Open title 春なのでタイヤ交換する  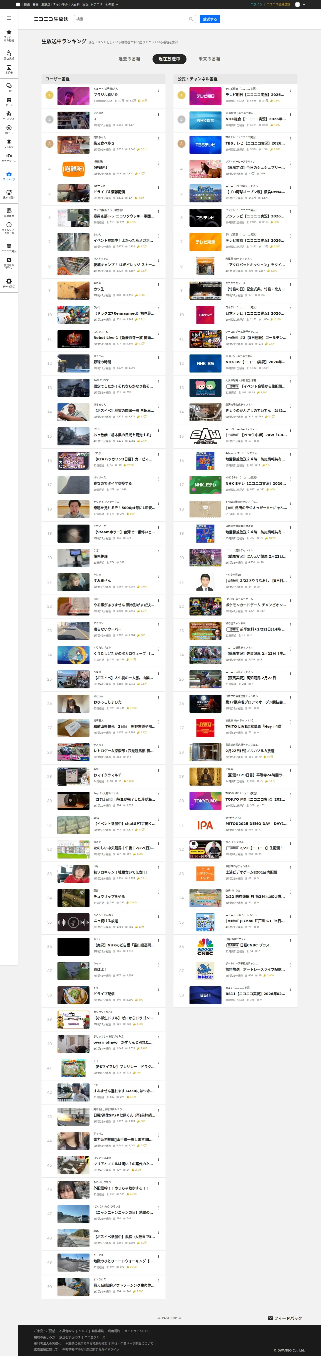pyautogui.click(x=112, y=484)
